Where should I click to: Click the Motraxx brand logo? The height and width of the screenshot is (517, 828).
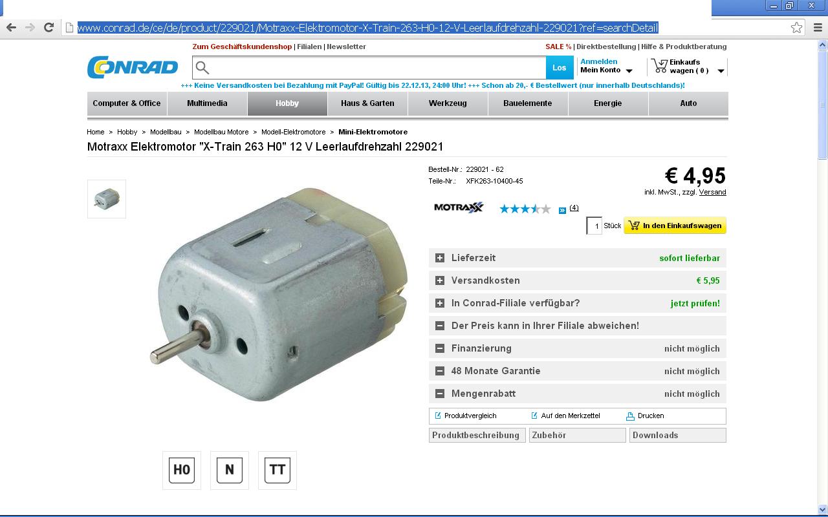point(459,207)
